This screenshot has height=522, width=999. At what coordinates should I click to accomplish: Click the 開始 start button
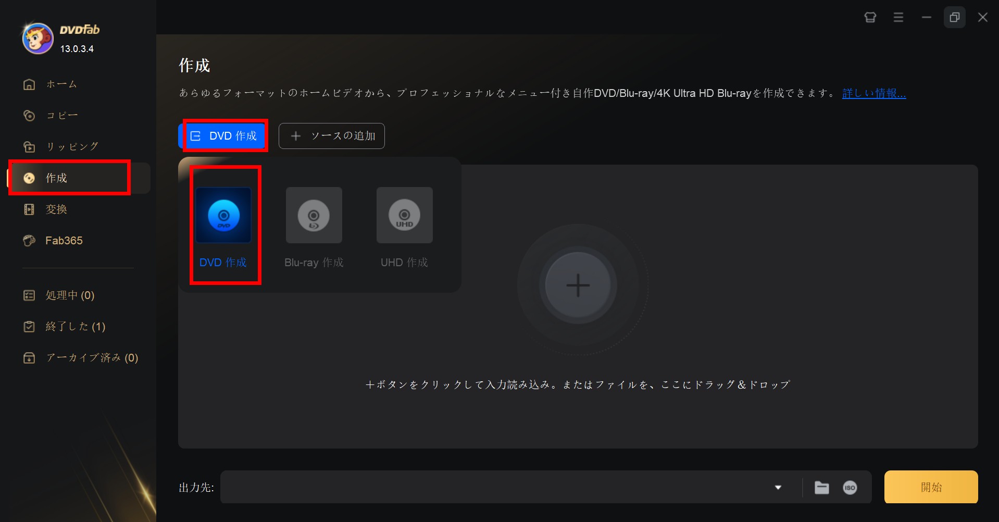pyautogui.click(x=931, y=487)
